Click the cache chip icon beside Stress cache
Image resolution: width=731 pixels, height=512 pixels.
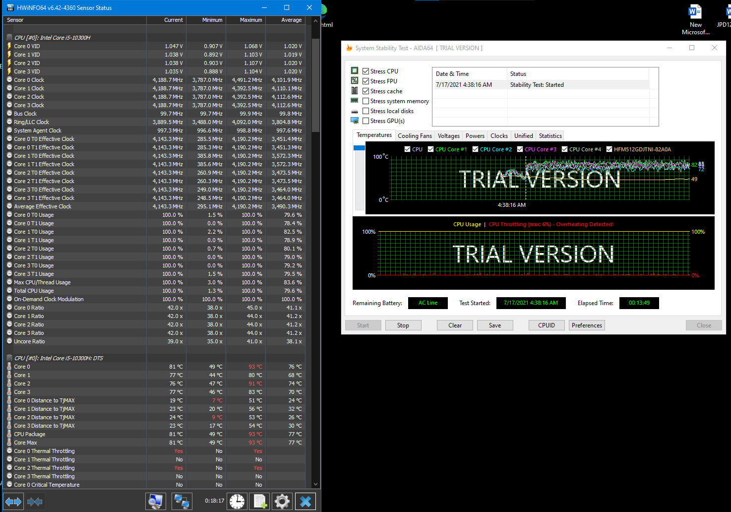pyautogui.click(x=355, y=91)
